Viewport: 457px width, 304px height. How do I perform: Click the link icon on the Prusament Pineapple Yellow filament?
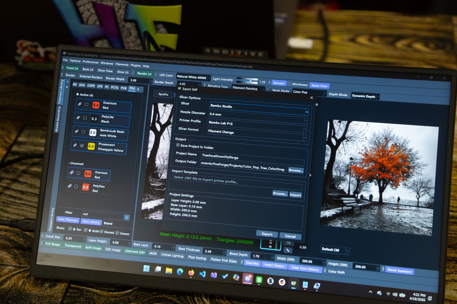pos(75,145)
